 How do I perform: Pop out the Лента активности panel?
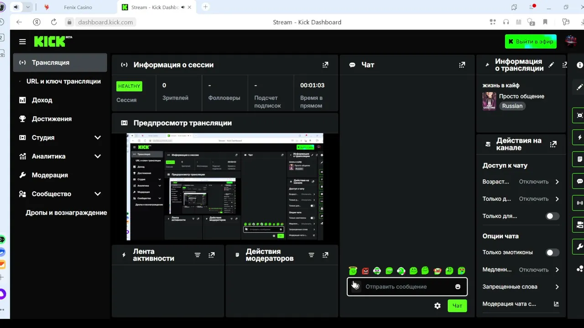212,255
